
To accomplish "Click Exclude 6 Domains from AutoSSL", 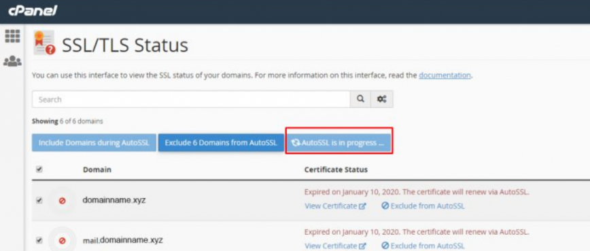I will click(x=221, y=142).
